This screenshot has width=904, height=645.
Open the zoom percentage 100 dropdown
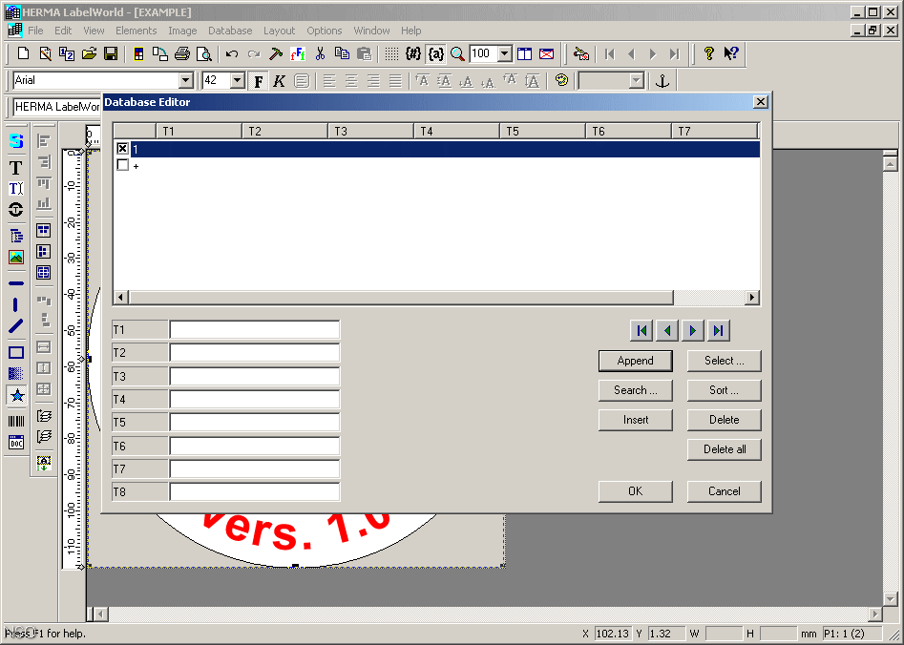pyautogui.click(x=506, y=53)
